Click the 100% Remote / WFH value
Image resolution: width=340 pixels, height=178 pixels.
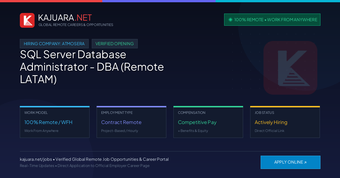point(48,122)
